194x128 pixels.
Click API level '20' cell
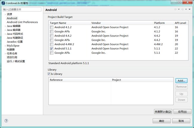[x=176, y=44]
